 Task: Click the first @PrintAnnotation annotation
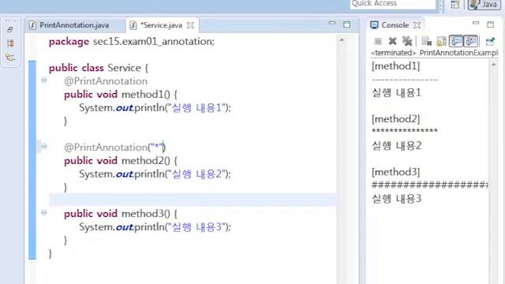click(x=106, y=81)
